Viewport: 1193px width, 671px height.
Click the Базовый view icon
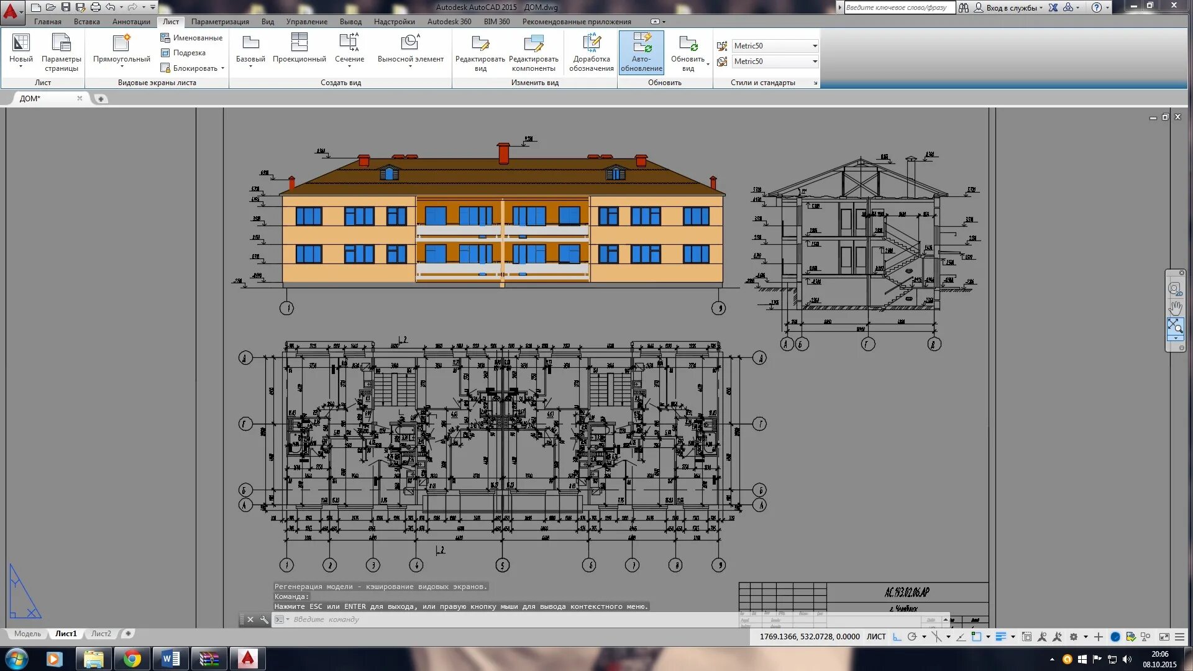pyautogui.click(x=250, y=43)
